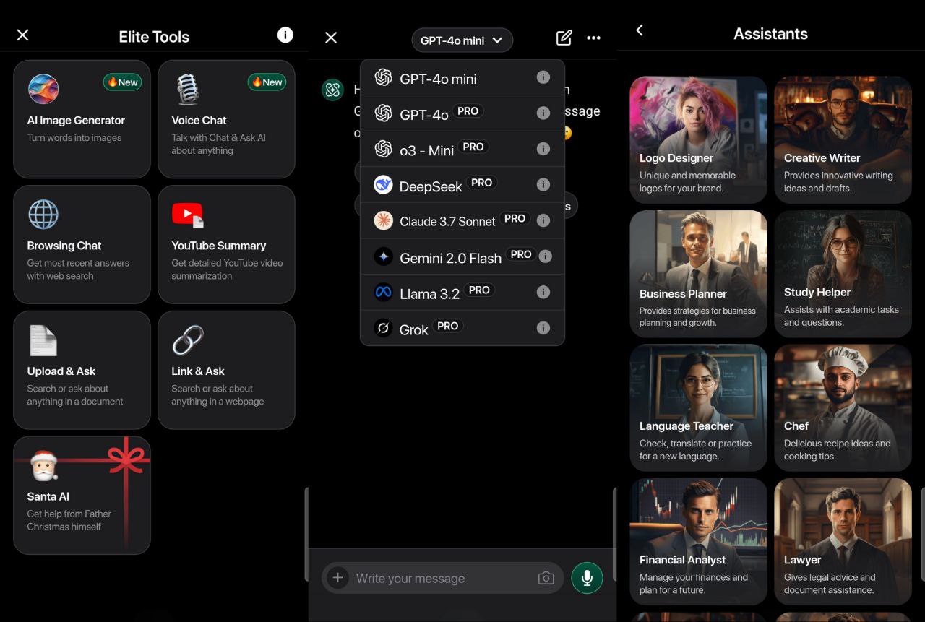The width and height of the screenshot is (925, 622).
Task: Close the chat screen with X
Action: [x=331, y=38]
